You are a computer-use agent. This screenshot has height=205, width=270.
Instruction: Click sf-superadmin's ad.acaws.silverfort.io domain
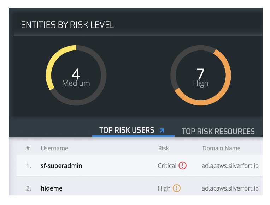point(230,166)
